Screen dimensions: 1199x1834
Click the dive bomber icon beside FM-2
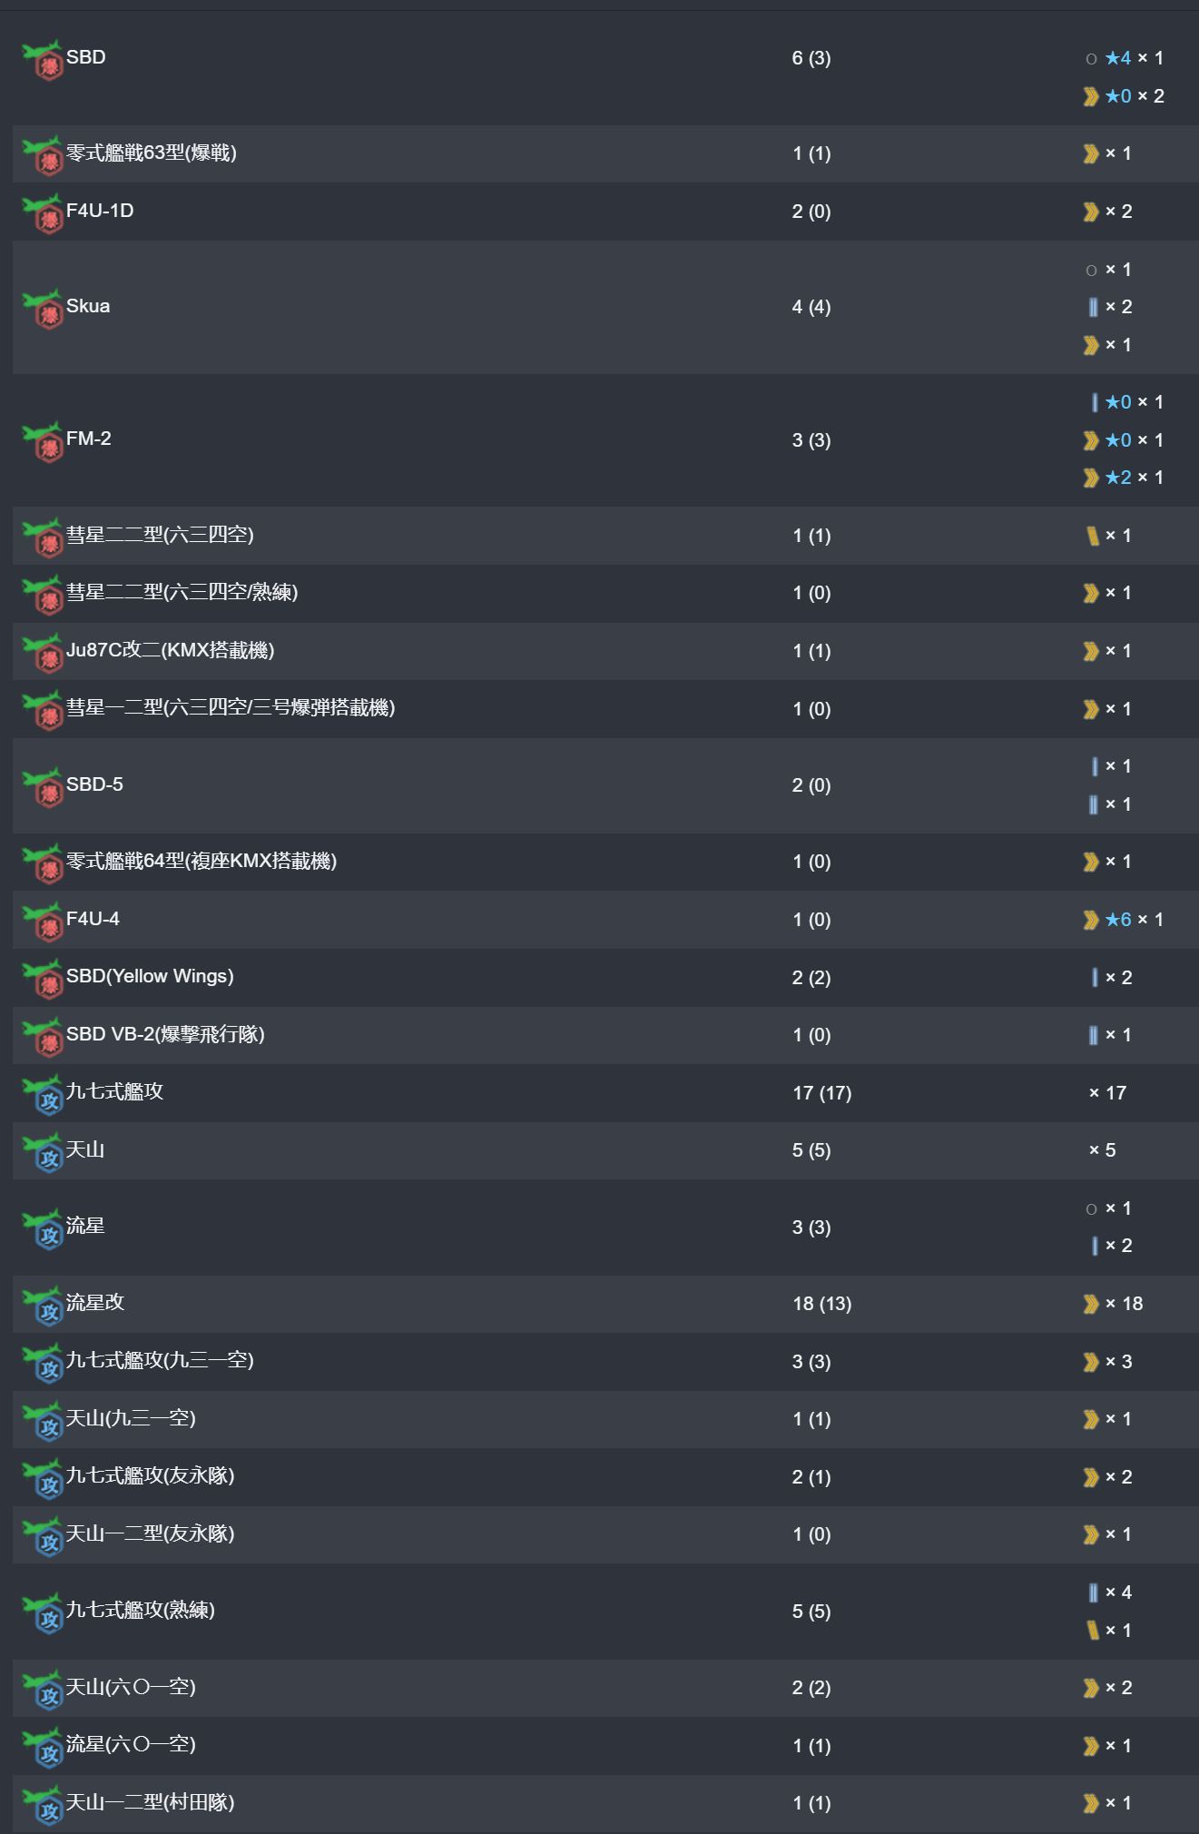point(43,441)
